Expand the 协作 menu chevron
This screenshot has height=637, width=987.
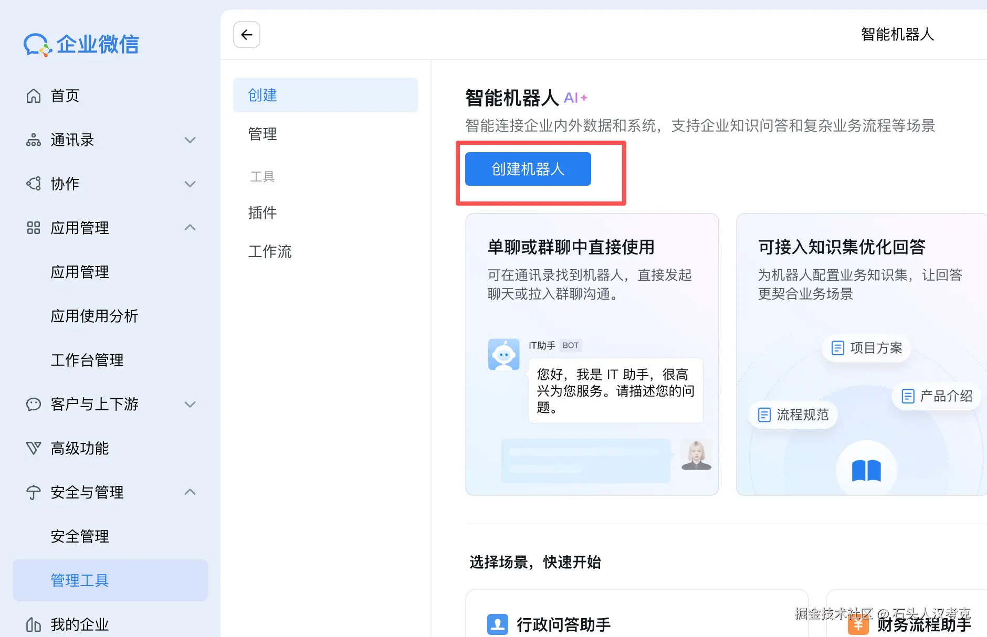click(x=190, y=184)
